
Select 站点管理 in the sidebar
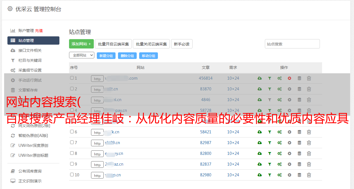coord(33,40)
